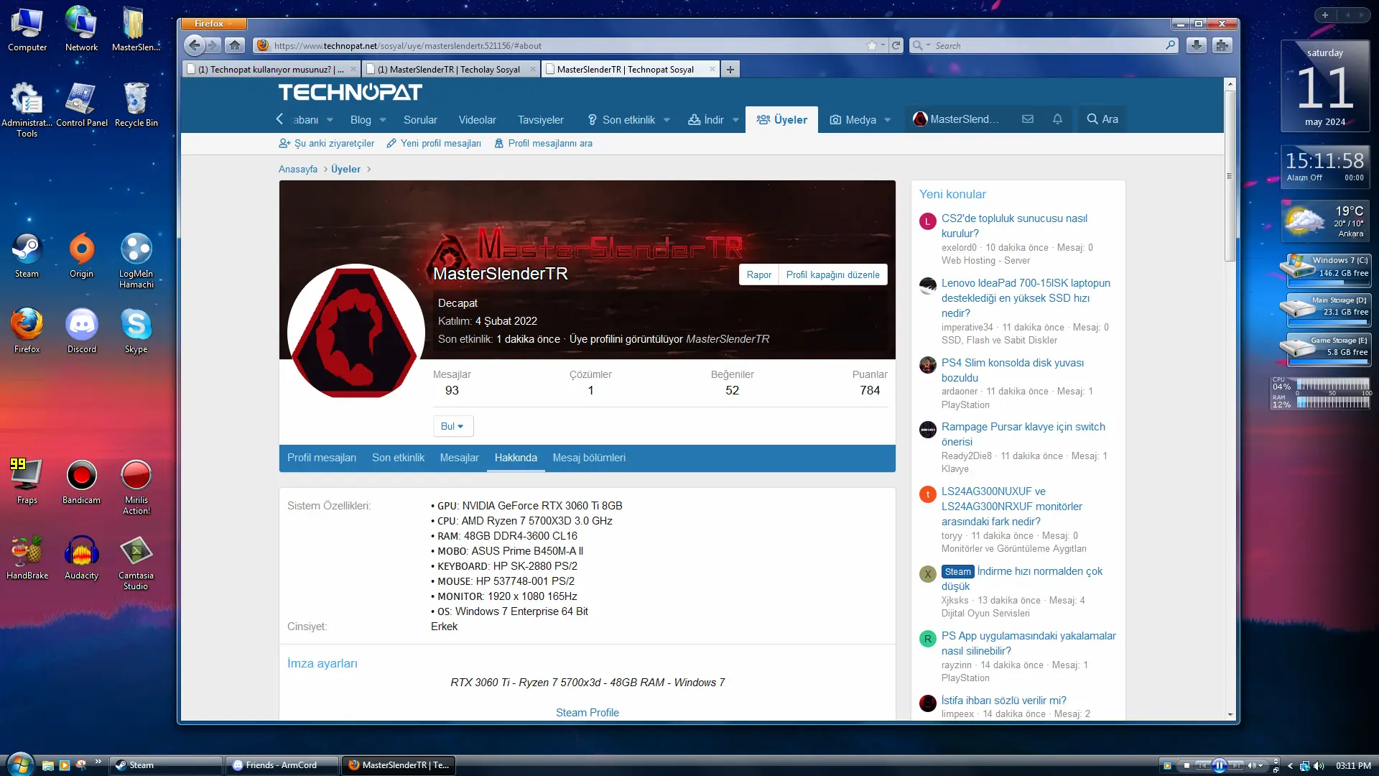Click the Ara search button in navbar
This screenshot has width=1379, height=776.
click(x=1102, y=119)
